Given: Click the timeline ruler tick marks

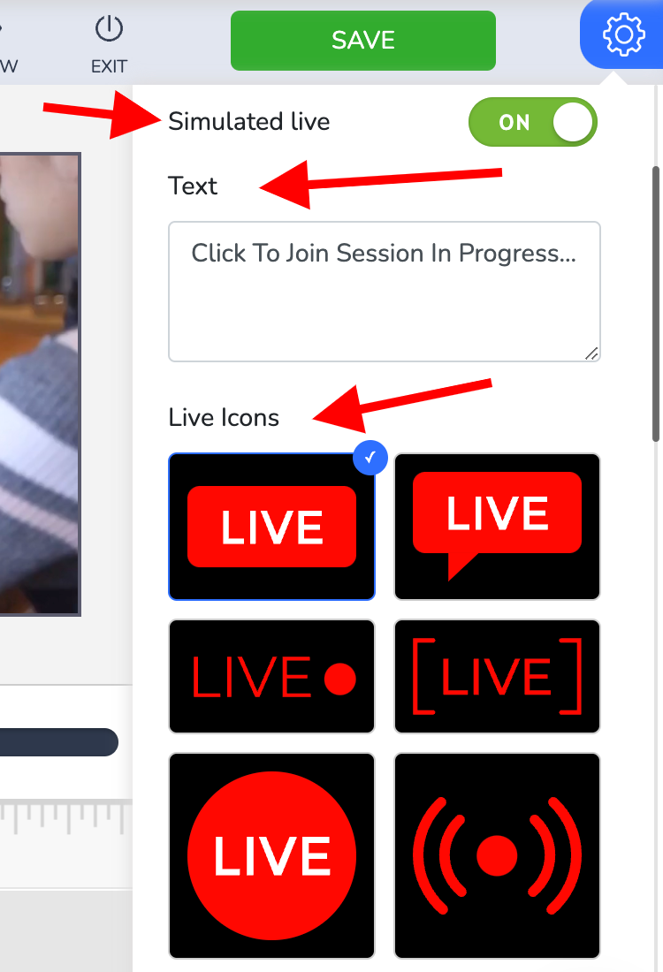Looking at the screenshot, I should pos(65,816).
